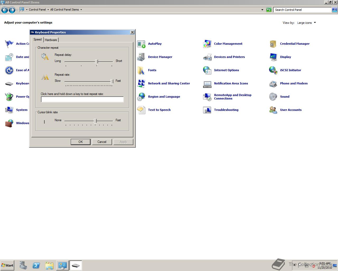Refresh the Control Panel view
This screenshot has height=271, width=338.
click(x=269, y=10)
